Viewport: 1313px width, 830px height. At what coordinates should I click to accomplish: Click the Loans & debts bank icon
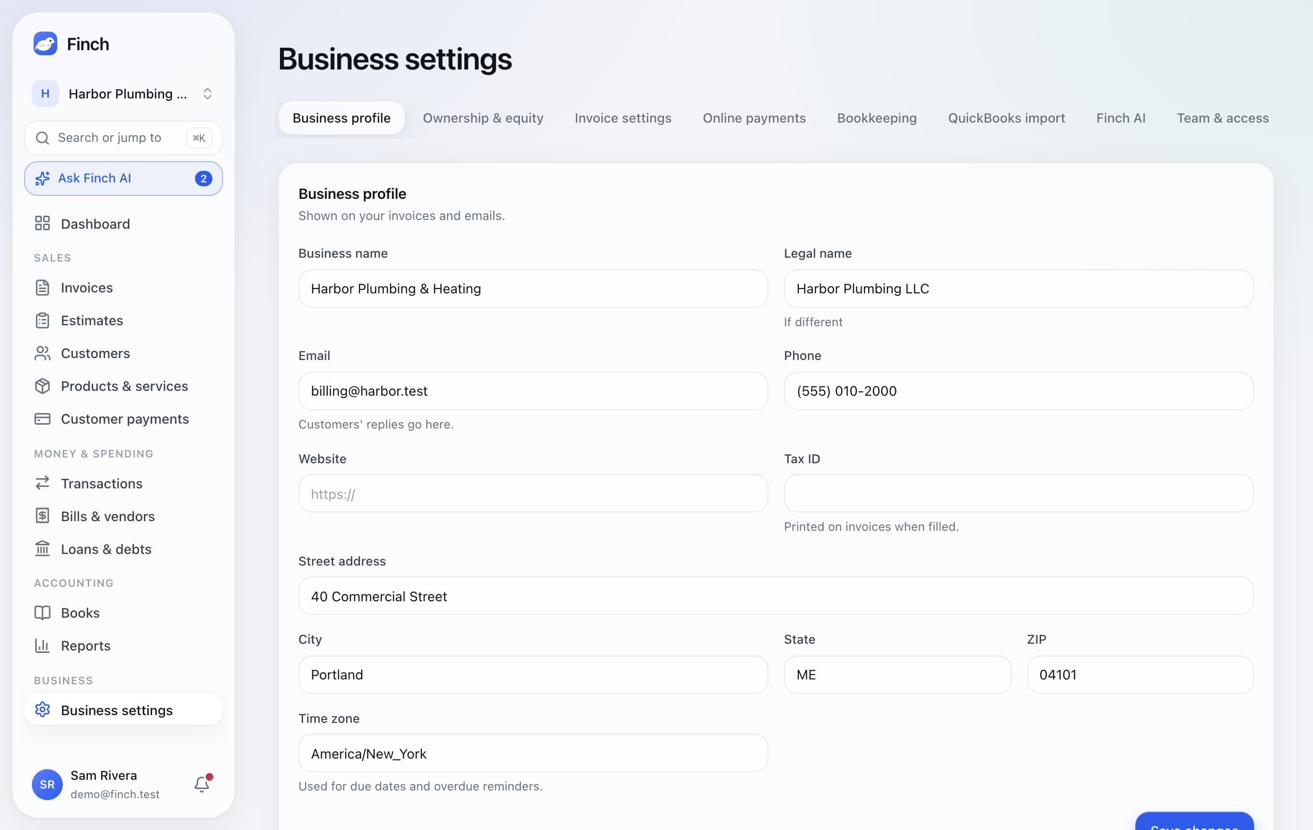click(x=42, y=548)
